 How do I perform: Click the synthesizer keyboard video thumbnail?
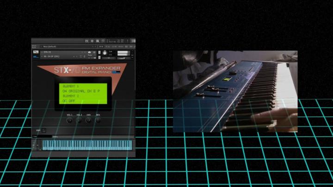(235, 91)
